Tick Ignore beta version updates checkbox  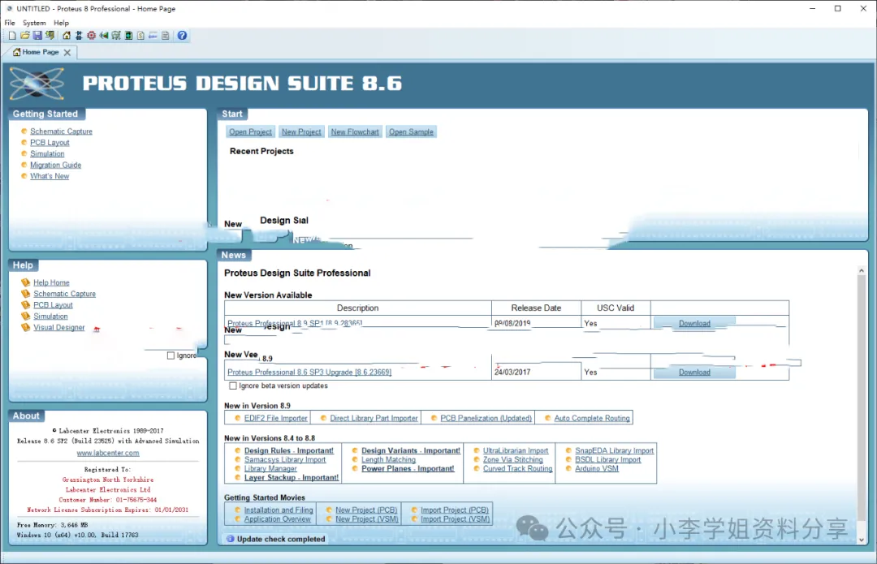point(233,385)
